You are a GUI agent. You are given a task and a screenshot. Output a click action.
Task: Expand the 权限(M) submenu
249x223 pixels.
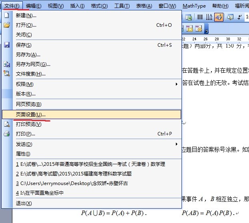tap(92, 84)
